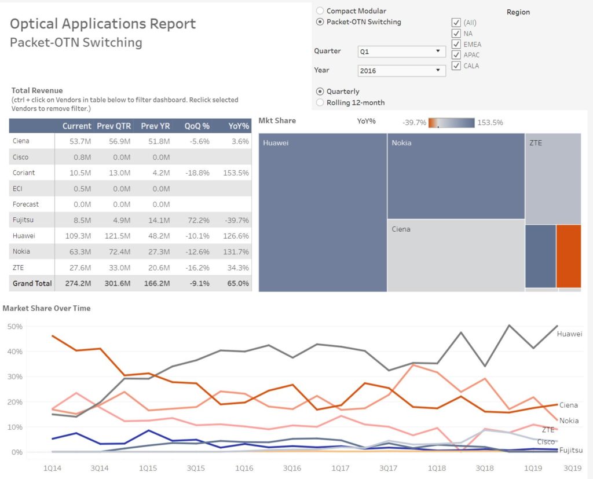Viewport: 593px width, 479px height.
Task: Toggle the (All) region checkbox
Action: coord(456,23)
